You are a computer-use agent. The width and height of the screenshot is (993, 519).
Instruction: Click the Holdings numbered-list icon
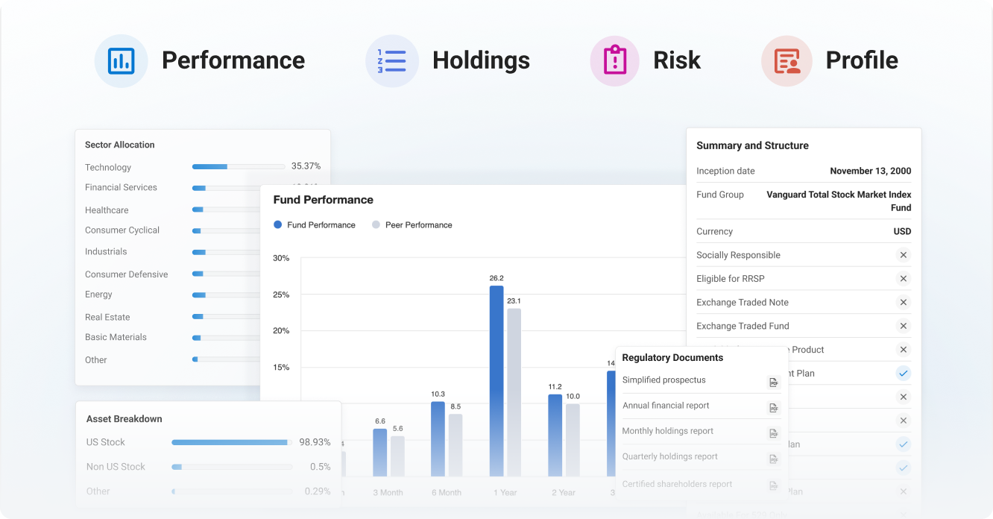(393, 60)
